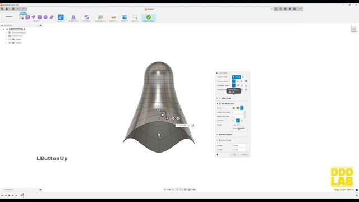Expand the Origin tree node
Screen dimensions: 359x202
(6, 39)
